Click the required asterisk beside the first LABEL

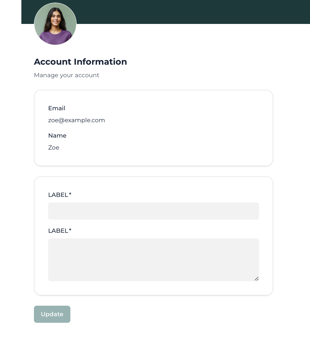coord(70,194)
